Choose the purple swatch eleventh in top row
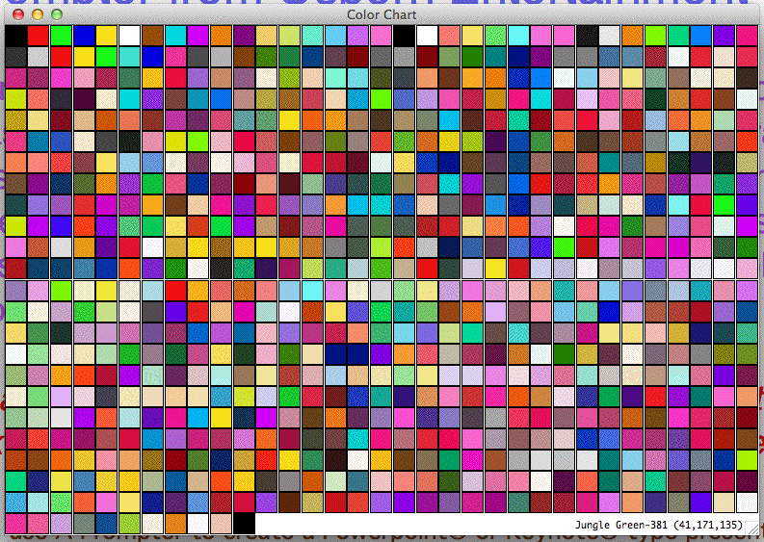 [x=245, y=35]
